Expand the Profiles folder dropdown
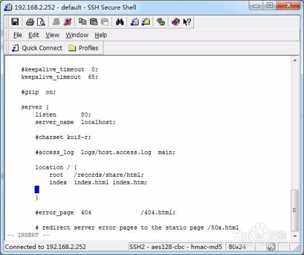The image size is (304, 255). click(x=83, y=48)
